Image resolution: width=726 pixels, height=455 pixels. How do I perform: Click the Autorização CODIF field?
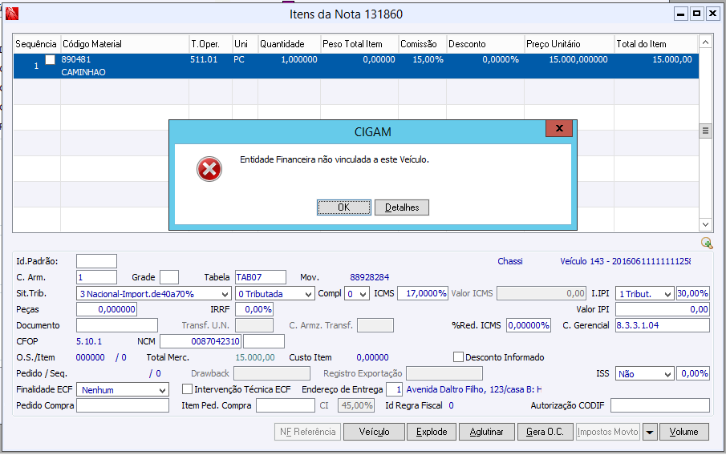tap(659, 405)
